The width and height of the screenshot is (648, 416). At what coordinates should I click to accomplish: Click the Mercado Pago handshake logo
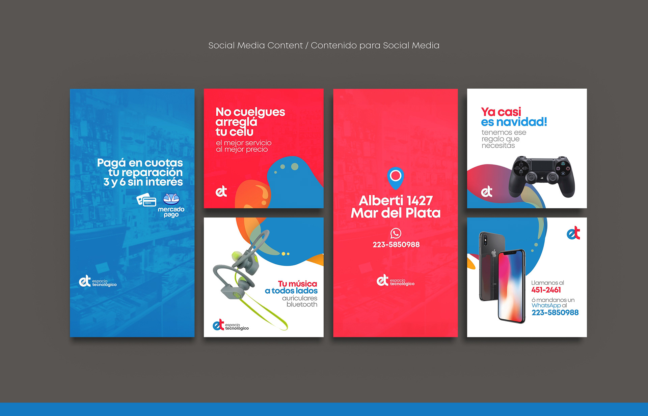171,199
